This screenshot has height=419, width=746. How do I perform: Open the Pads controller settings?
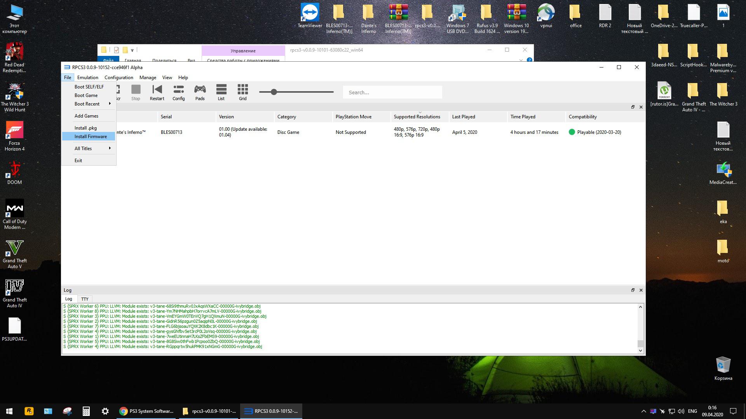200,92
